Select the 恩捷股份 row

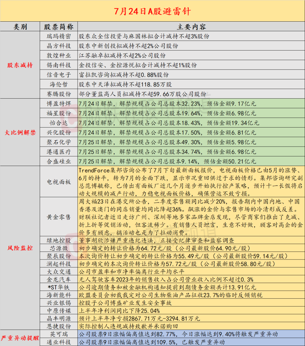pyautogui.click(x=59, y=326)
